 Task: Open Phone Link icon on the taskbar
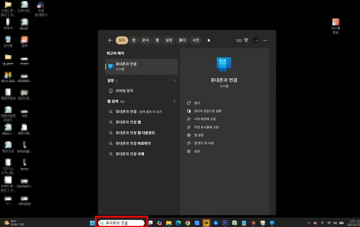coord(272,223)
